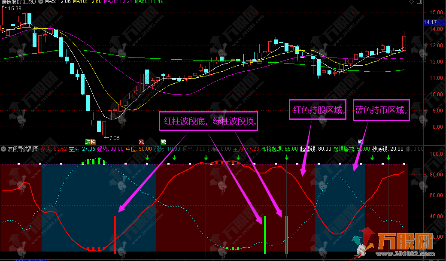
Task: Click the 7.35 low price label
Action: [x=115, y=138]
